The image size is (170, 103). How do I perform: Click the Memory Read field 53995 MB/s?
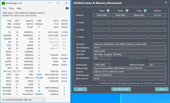click(102, 15)
